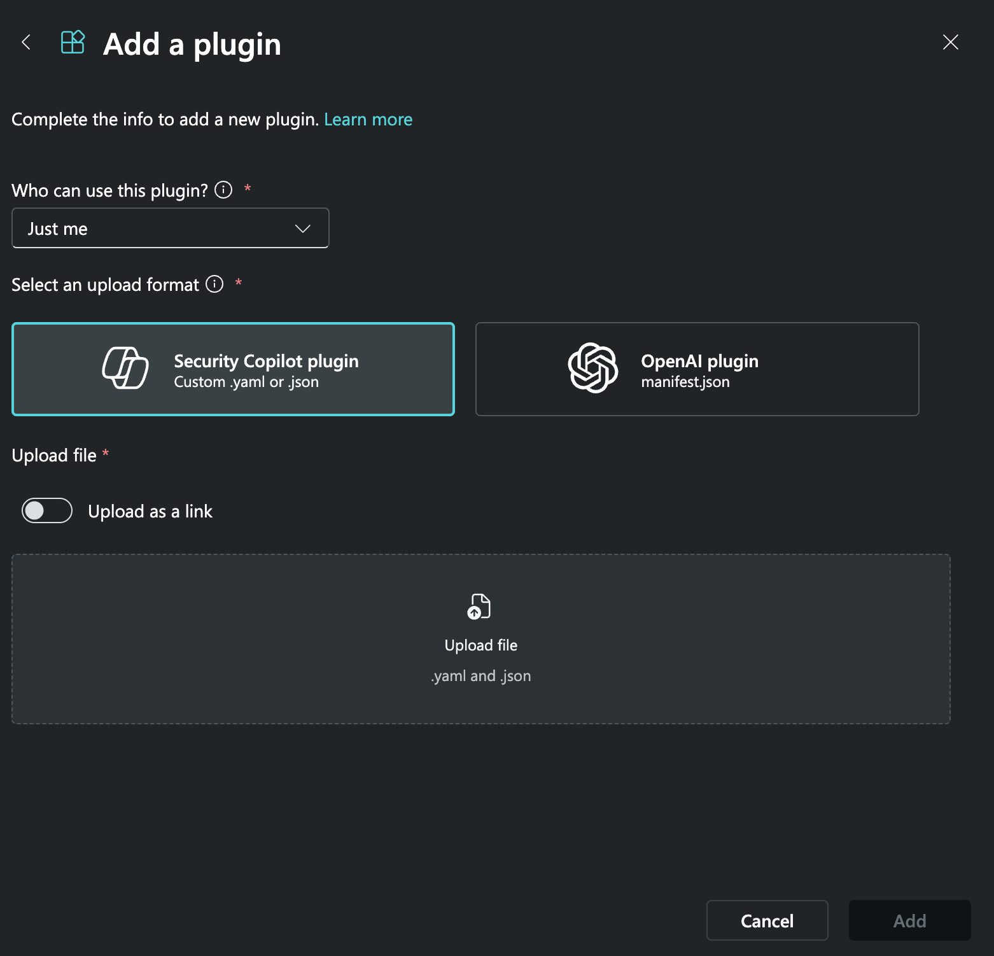Enable the Upload as a link switch
The image size is (994, 956).
pyautogui.click(x=46, y=510)
